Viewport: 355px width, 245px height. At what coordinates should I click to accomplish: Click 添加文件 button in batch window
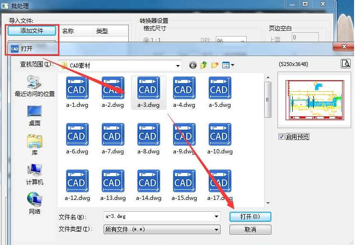pos(32,31)
